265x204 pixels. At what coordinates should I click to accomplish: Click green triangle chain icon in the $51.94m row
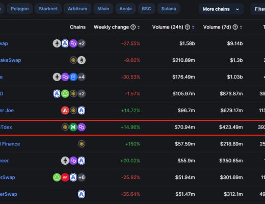coord(57,177)
